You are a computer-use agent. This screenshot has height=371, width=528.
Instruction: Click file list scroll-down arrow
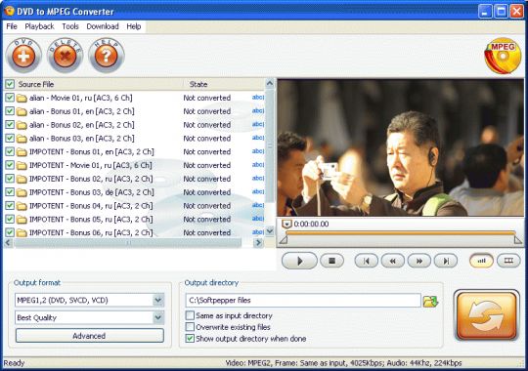(x=270, y=231)
